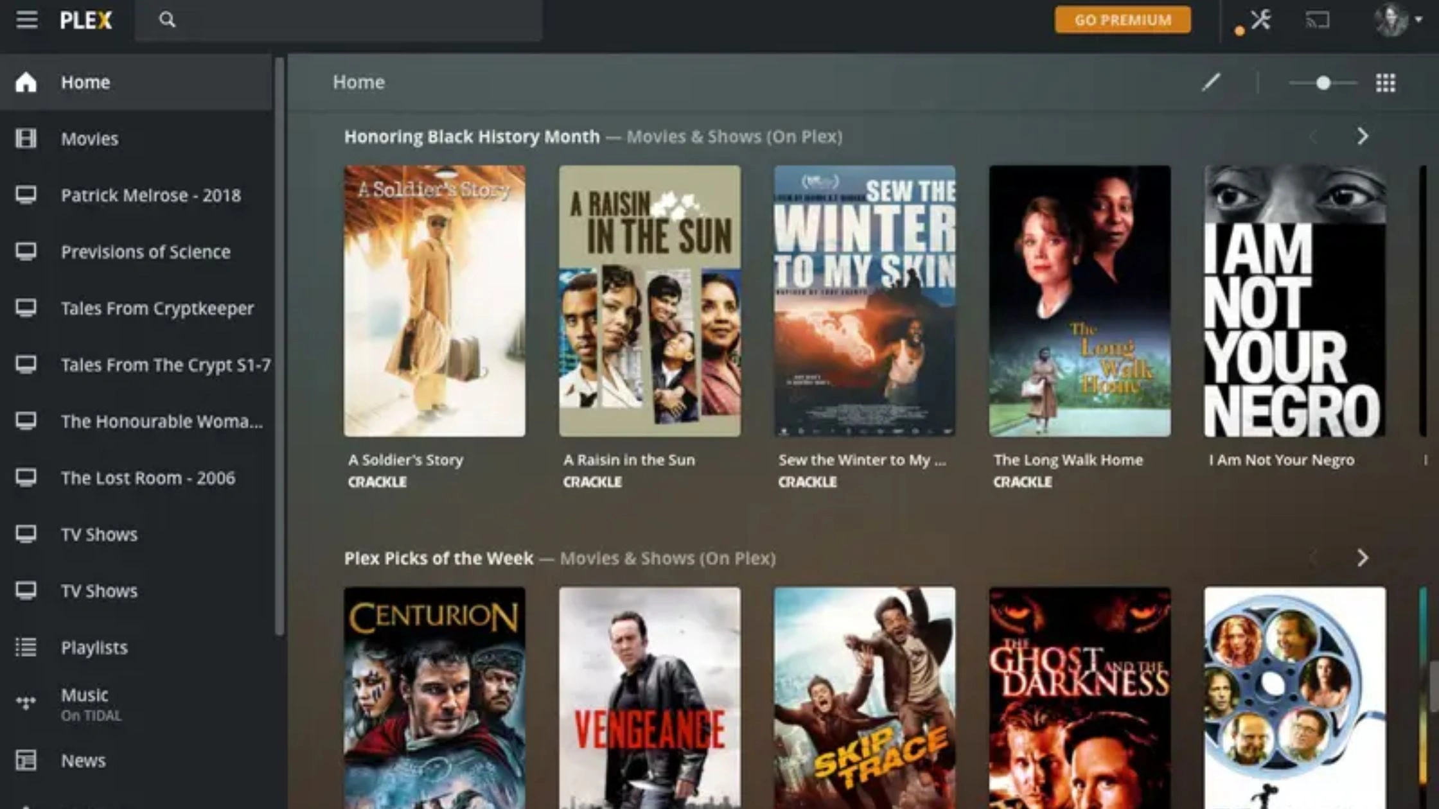The height and width of the screenshot is (809, 1439).
Task: Open Tales From The Crypt S1-7 library
Action: (166, 365)
